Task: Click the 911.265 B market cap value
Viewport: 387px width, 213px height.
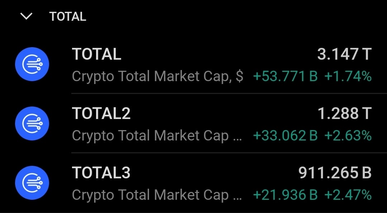Action: tap(335, 173)
